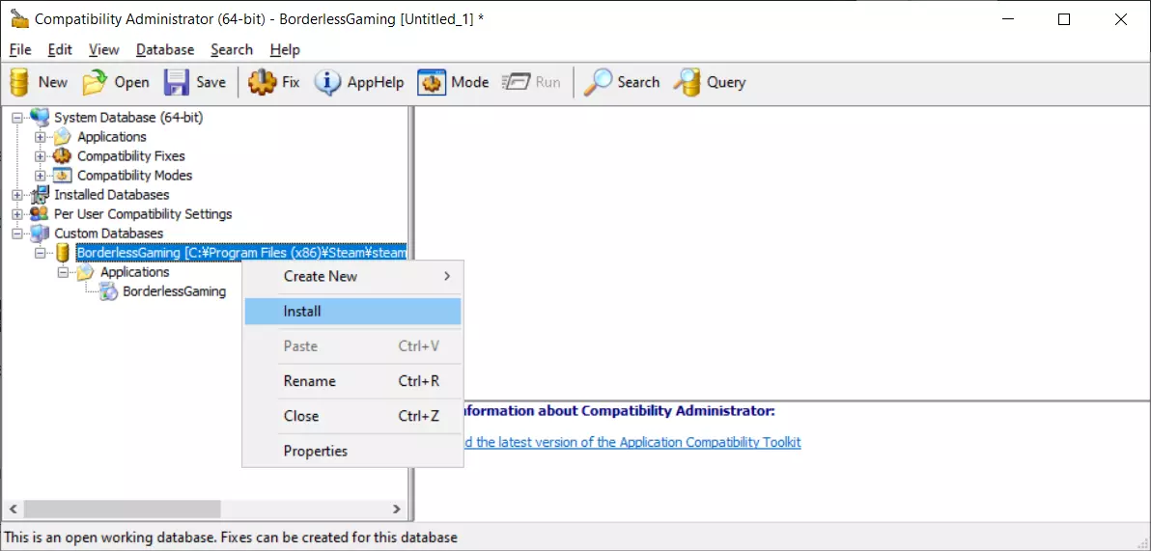This screenshot has width=1151, height=551.
Task: Select Per User Compatibility Settings label
Action: click(143, 214)
